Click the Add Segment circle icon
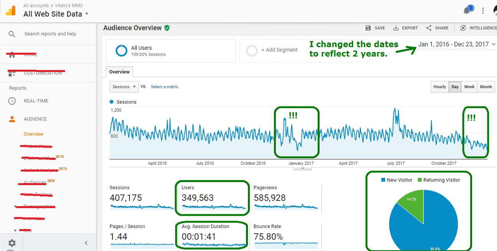Viewport: 497px width, 251px height. [x=252, y=51]
